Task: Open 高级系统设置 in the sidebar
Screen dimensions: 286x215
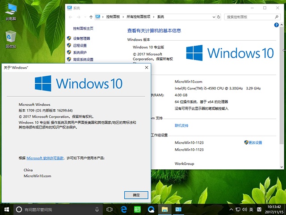Action: (x=83, y=60)
